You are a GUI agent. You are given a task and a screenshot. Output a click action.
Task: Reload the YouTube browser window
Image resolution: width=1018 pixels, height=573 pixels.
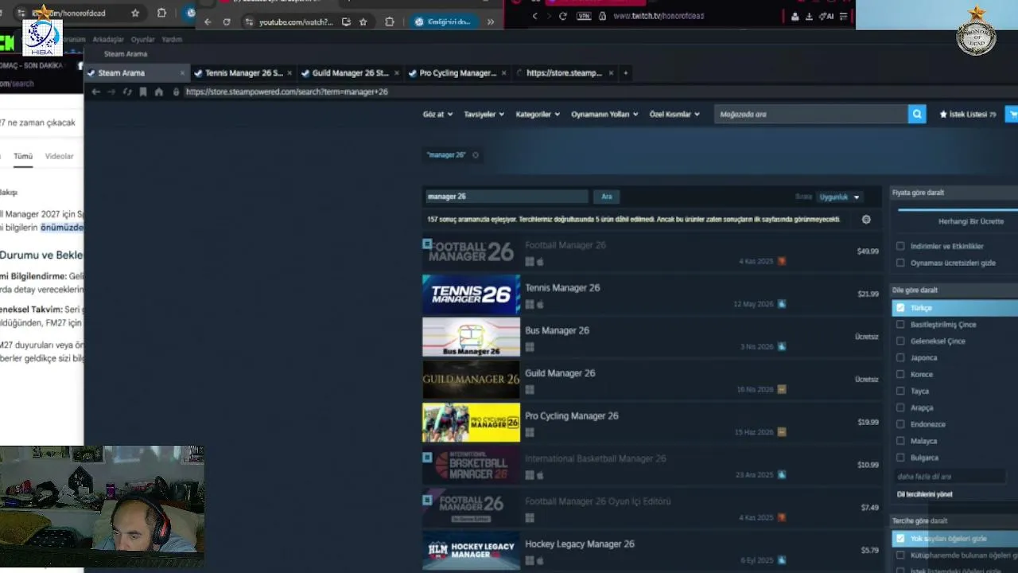(227, 22)
